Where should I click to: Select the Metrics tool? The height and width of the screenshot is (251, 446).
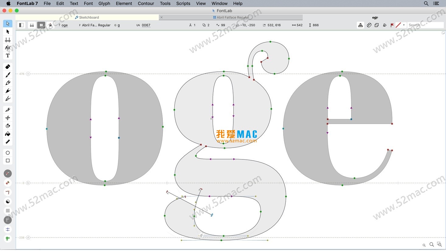8,40
